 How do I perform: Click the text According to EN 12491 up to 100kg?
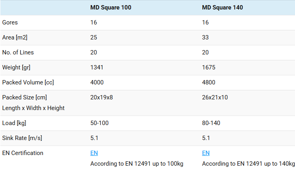[x=137, y=164]
